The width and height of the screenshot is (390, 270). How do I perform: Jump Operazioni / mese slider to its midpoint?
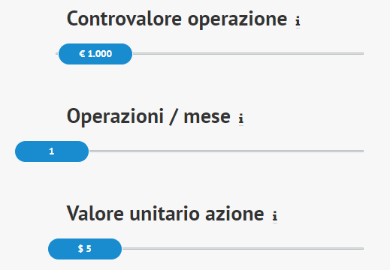click(189, 151)
